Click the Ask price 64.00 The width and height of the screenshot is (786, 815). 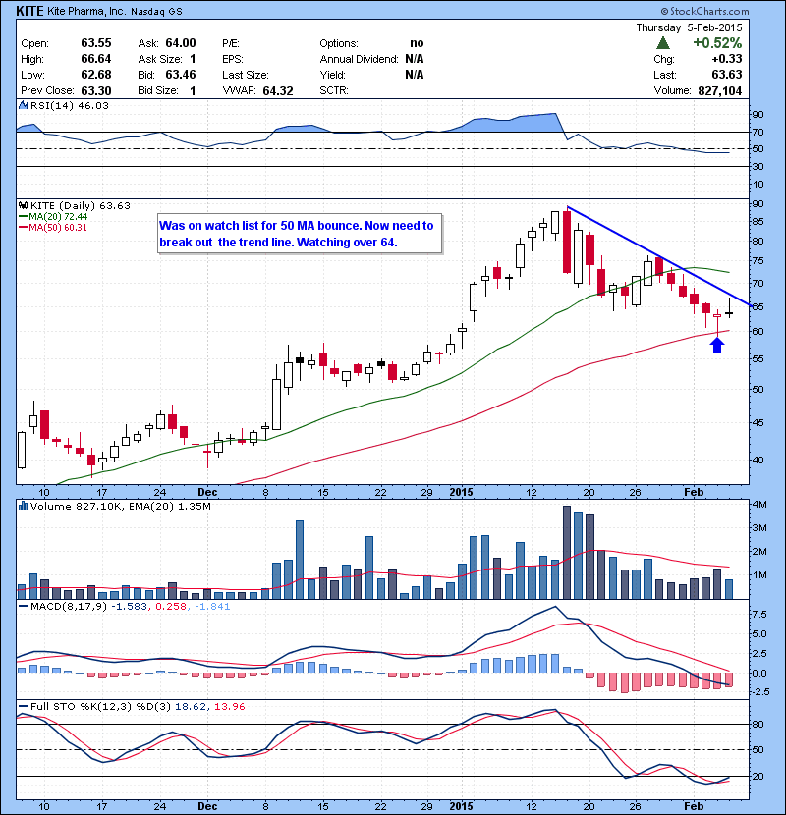181,43
